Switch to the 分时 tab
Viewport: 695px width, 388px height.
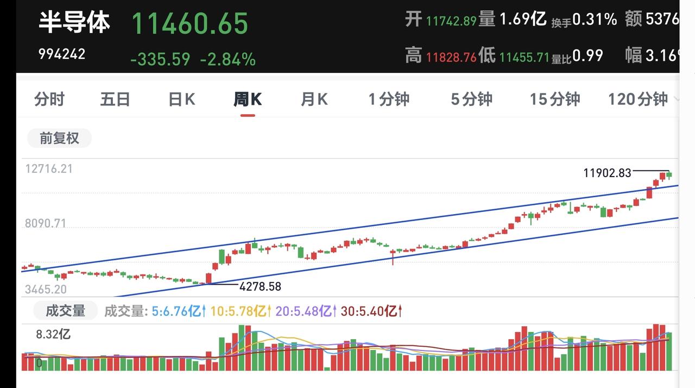point(49,99)
